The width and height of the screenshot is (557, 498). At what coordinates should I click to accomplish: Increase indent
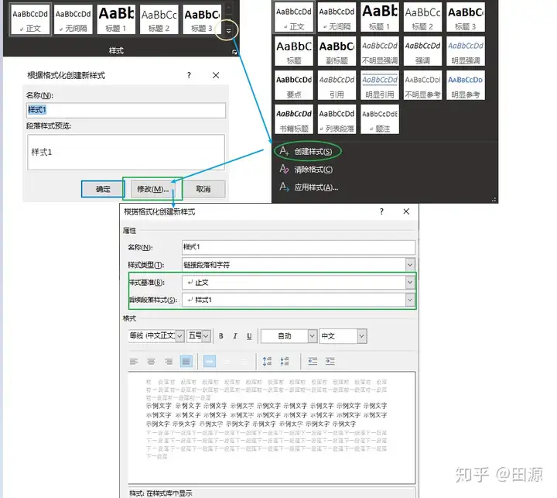coord(330,362)
